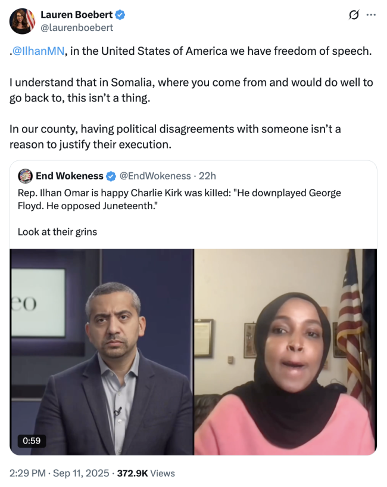Click the 0:59 video duration badge
The image size is (387, 487).
(x=32, y=441)
